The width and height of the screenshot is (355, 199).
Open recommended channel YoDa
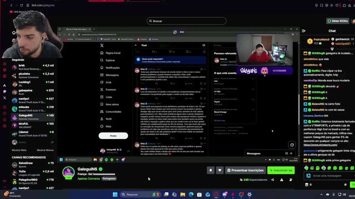33,173
